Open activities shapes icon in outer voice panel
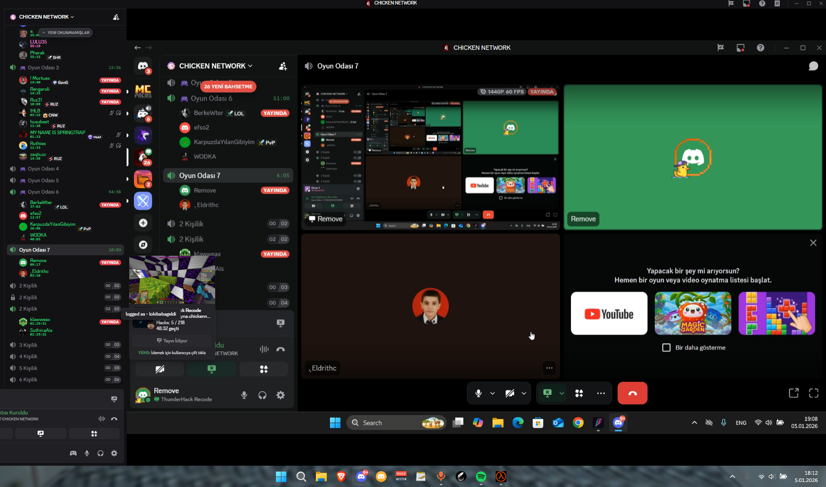826x487 pixels. coord(94,434)
